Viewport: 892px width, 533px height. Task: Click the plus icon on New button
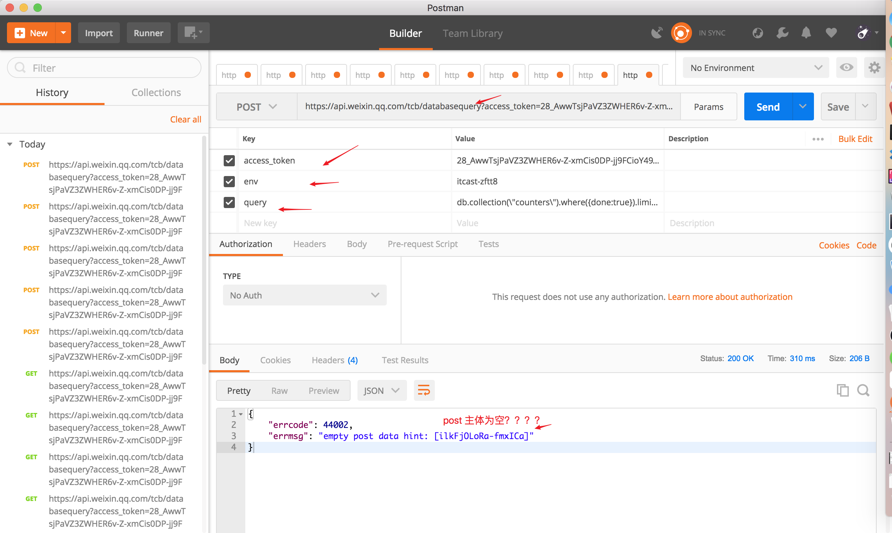[x=20, y=33]
